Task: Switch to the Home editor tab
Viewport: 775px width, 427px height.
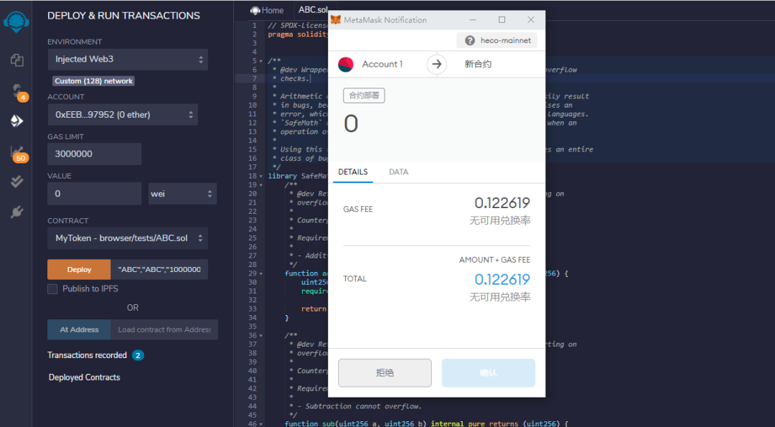Action: [268, 10]
